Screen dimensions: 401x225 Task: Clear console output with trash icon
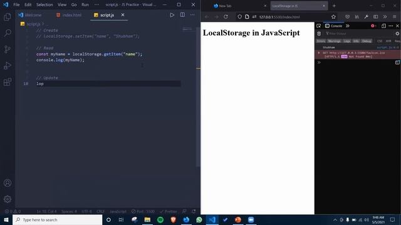point(319,33)
